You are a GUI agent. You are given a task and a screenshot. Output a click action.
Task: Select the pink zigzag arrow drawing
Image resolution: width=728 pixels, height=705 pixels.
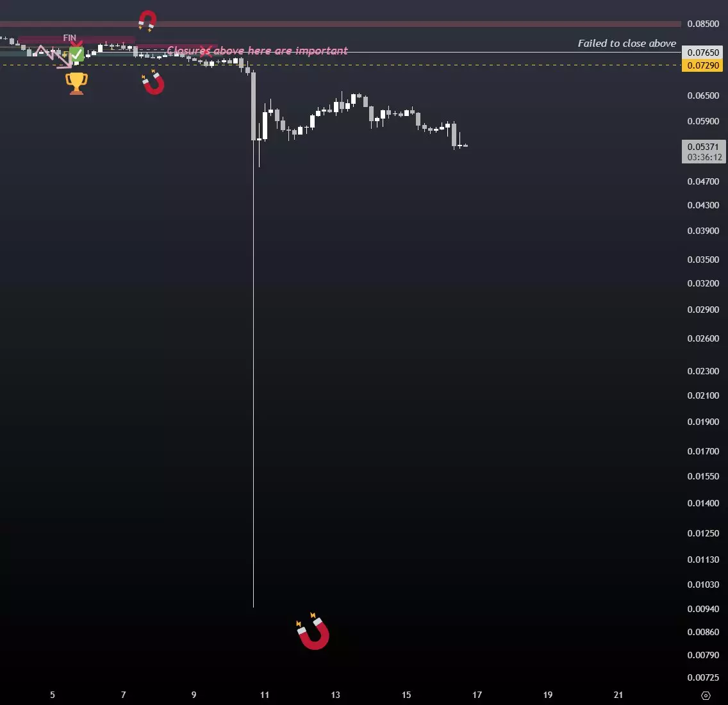tap(53, 56)
